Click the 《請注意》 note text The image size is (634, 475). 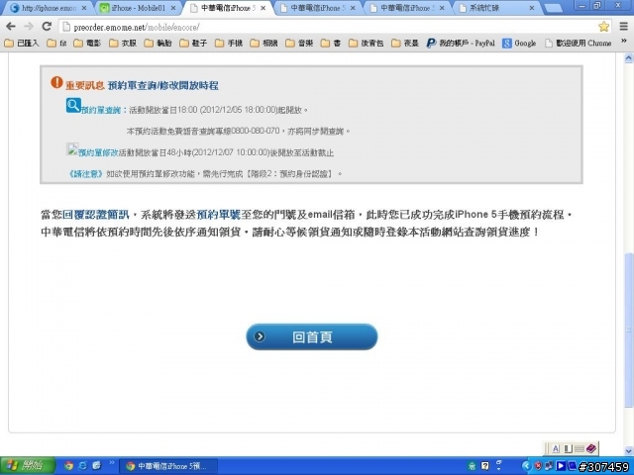click(x=86, y=174)
